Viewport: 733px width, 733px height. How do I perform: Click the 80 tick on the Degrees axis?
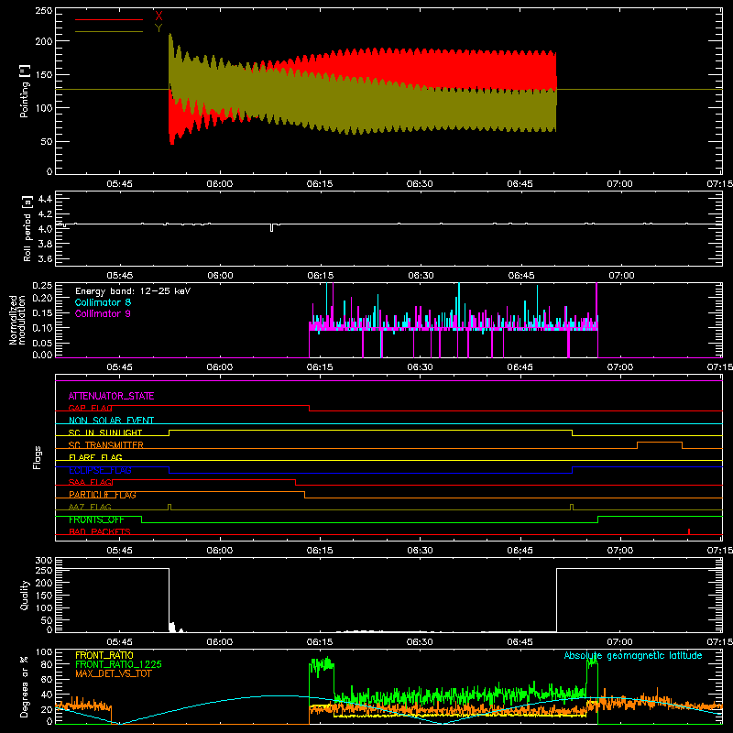[47, 664]
